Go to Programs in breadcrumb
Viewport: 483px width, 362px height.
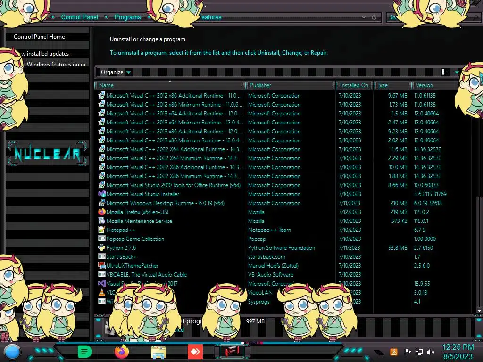pyautogui.click(x=127, y=17)
